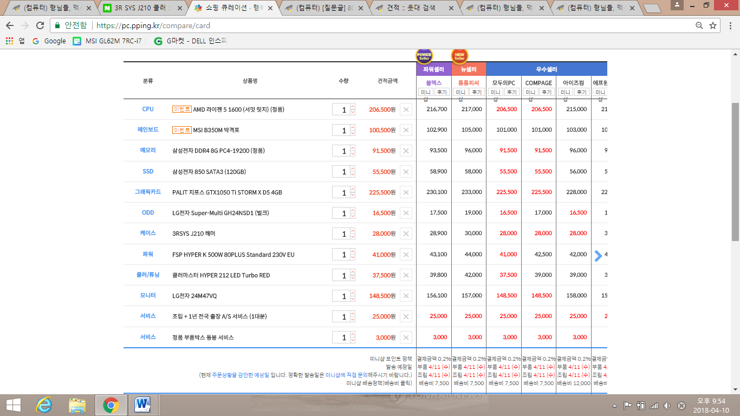This screenshot has width=740, height=416.
Task: Delete the 3RSYS J210 해머 case row
Action: (406, 233)
